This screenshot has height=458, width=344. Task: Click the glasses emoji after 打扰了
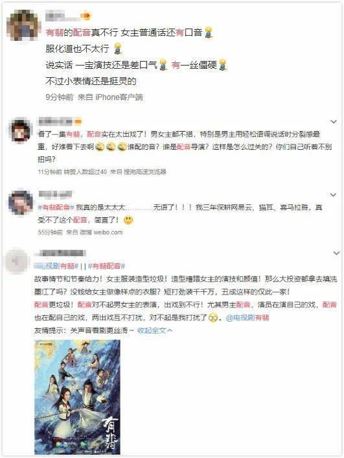[214, 318]
